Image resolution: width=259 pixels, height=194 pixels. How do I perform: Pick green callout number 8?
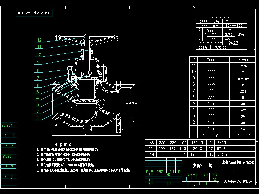(x=38, y=70)
